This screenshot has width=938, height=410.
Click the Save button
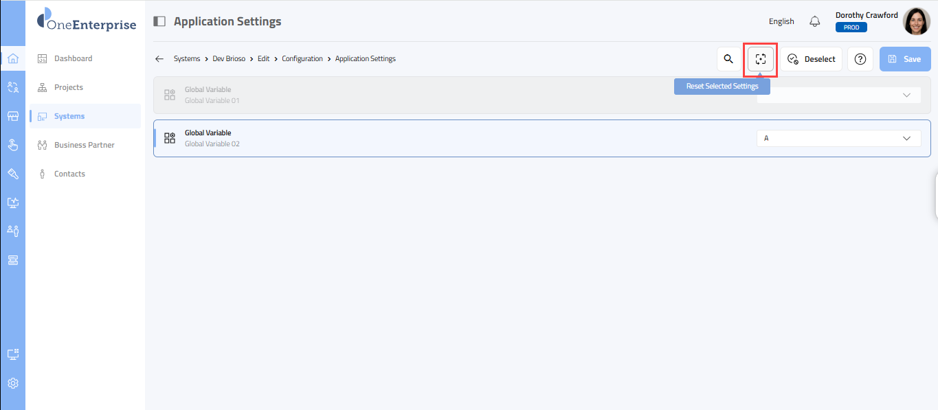[x=904, y=59]
